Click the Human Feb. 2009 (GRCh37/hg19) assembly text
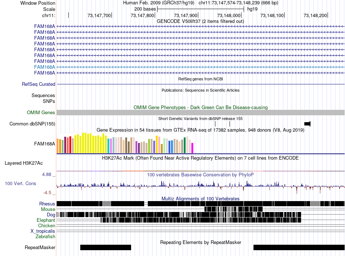 tap(159, 3)
